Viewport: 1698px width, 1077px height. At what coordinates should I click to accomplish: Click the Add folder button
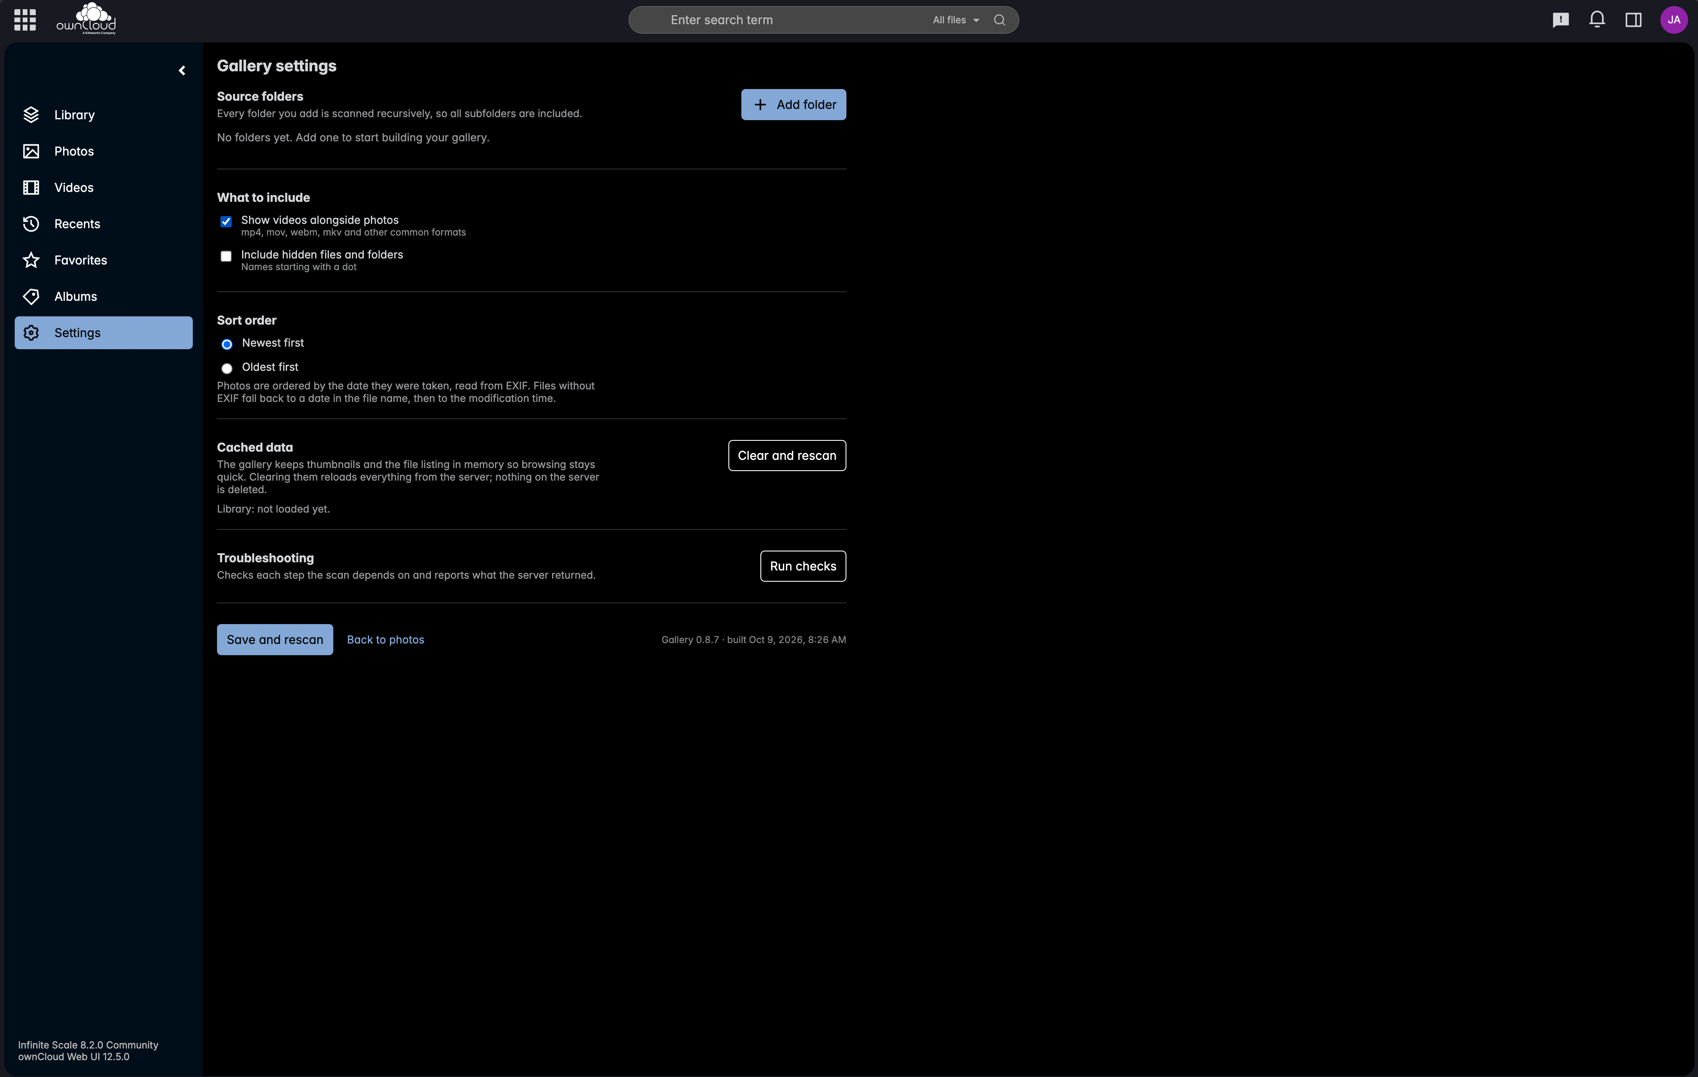tap(793, 104)
